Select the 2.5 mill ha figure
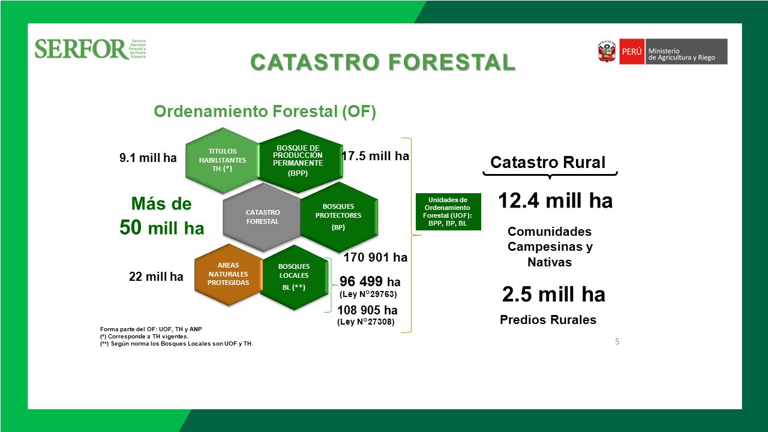The height and width of the screenshot is (432, 768). coord(554,295)
